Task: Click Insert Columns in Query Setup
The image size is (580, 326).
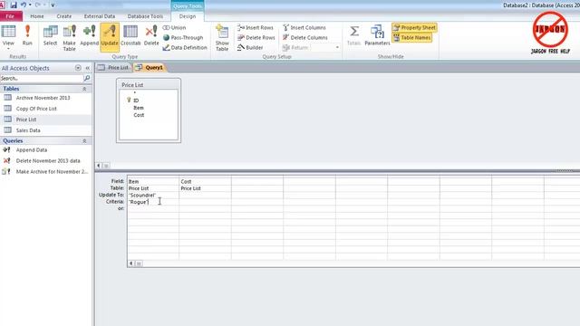Action: tap(304, 28)
